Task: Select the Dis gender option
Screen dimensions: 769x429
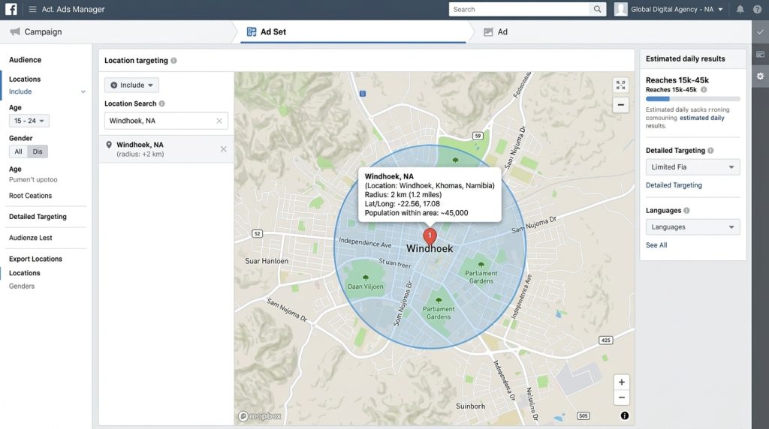Action: 38,151
